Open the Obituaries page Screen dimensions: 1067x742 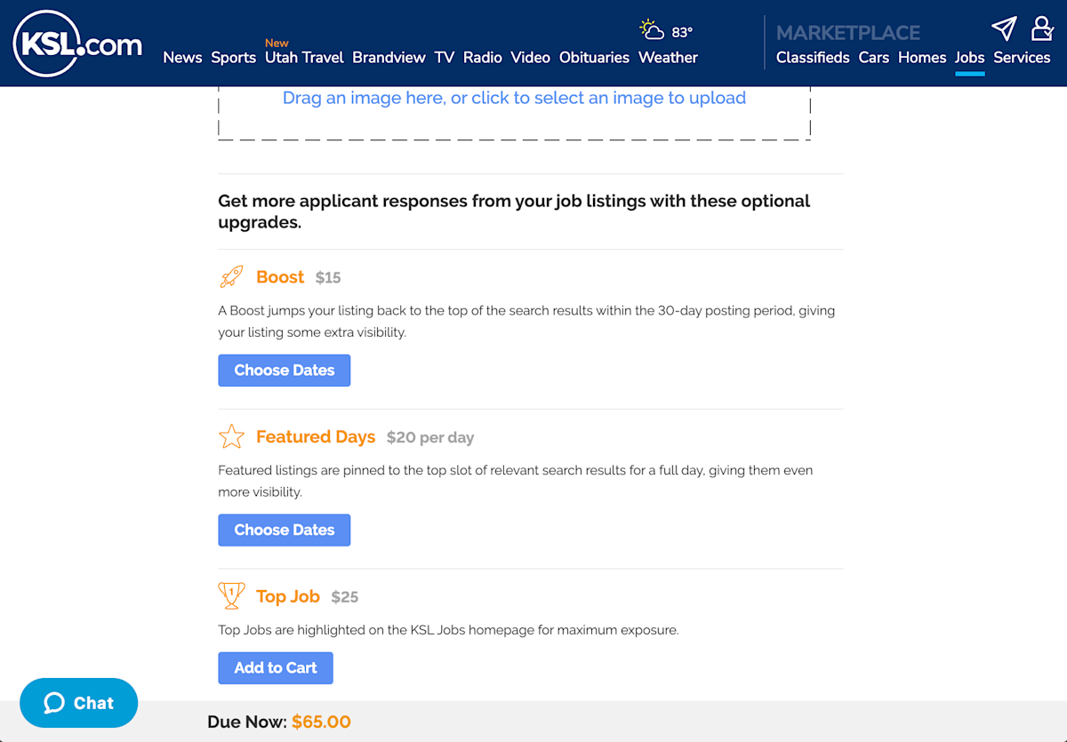coord(594,58)
